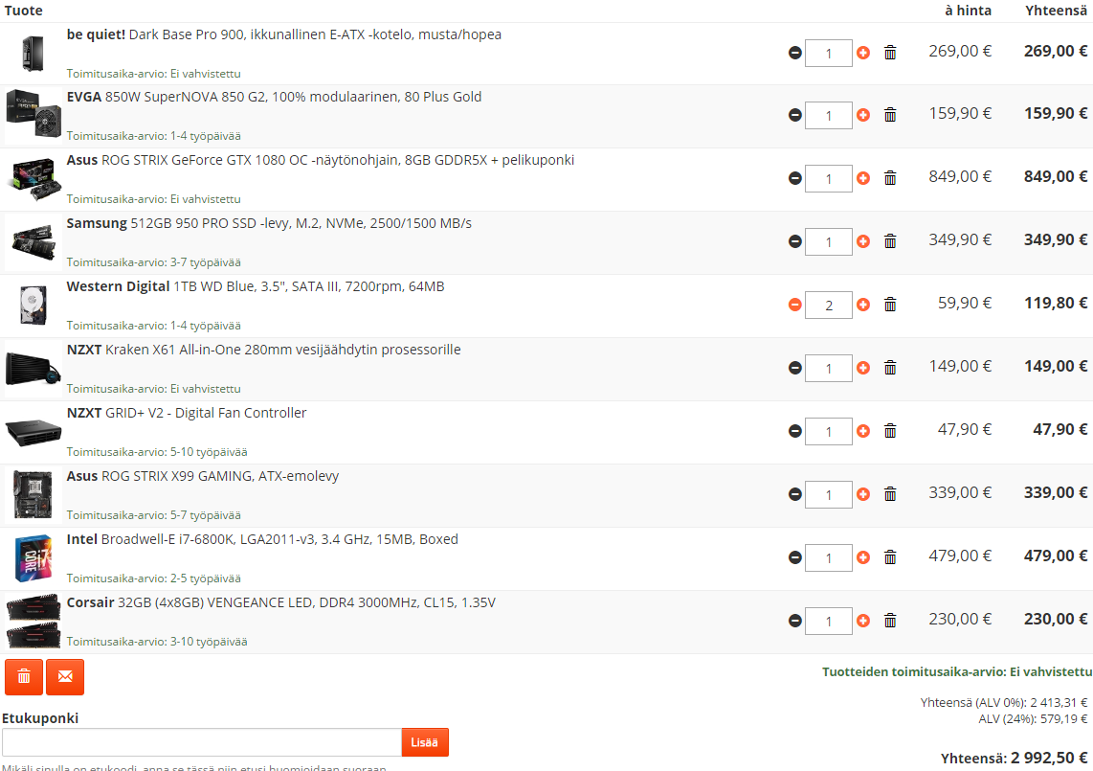Click the EVGA power supply thumbnail
Screen dimensions: 1093x771
coord(33,115)
